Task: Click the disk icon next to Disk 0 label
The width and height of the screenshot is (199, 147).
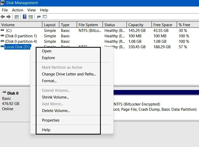Action: [4, 92]
